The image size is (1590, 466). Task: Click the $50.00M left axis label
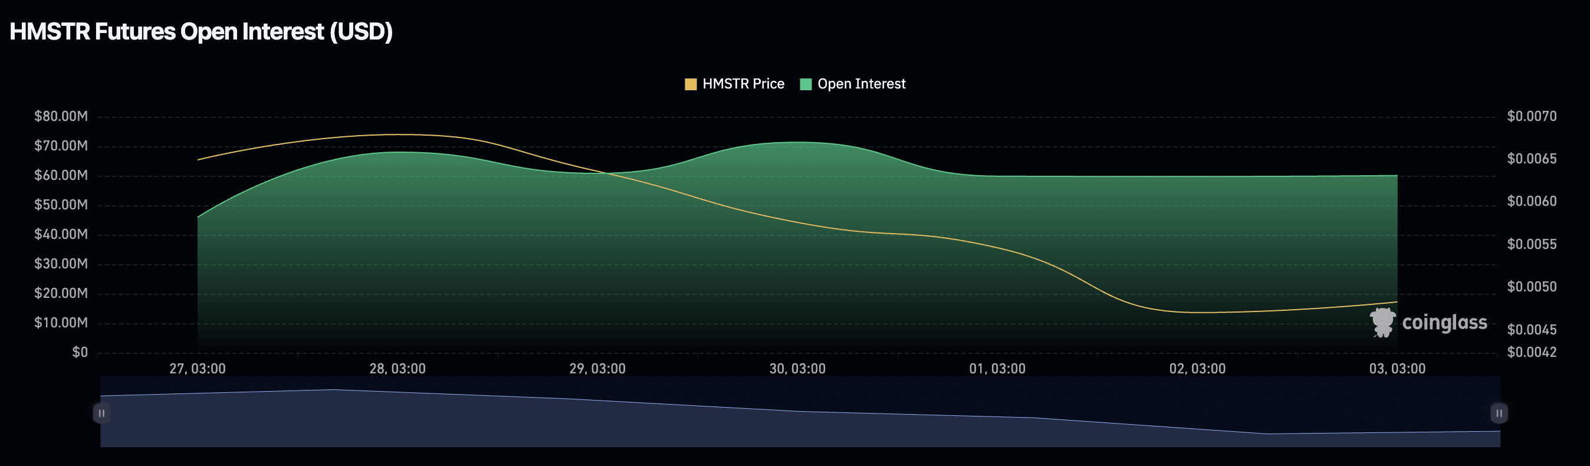point(61,205)
